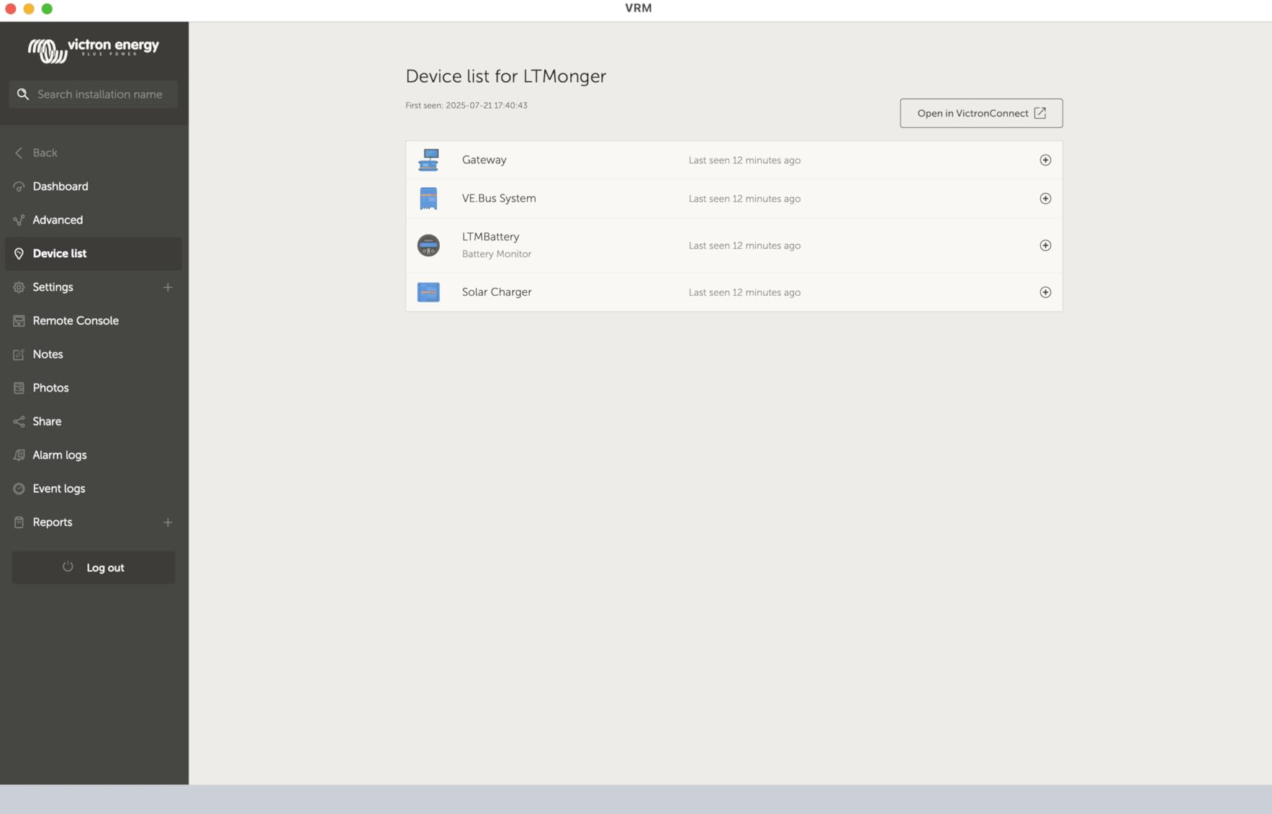
Task: Click Open in VictronConnect button
Action: 981,113
